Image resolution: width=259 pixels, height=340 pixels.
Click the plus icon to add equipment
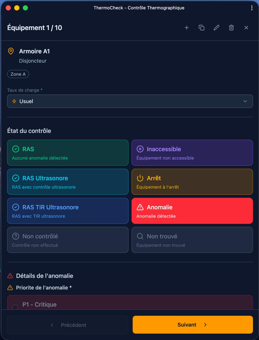(x=186, y=28)
